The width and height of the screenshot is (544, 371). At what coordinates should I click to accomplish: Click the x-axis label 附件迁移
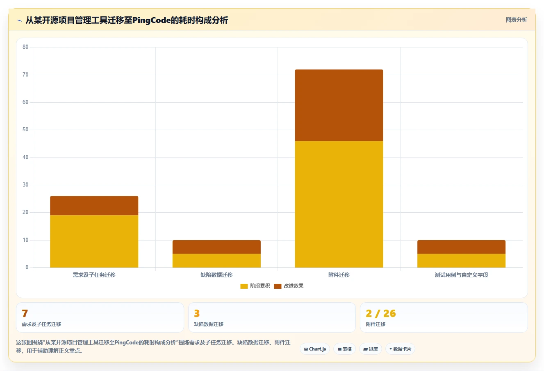point(339,275)
